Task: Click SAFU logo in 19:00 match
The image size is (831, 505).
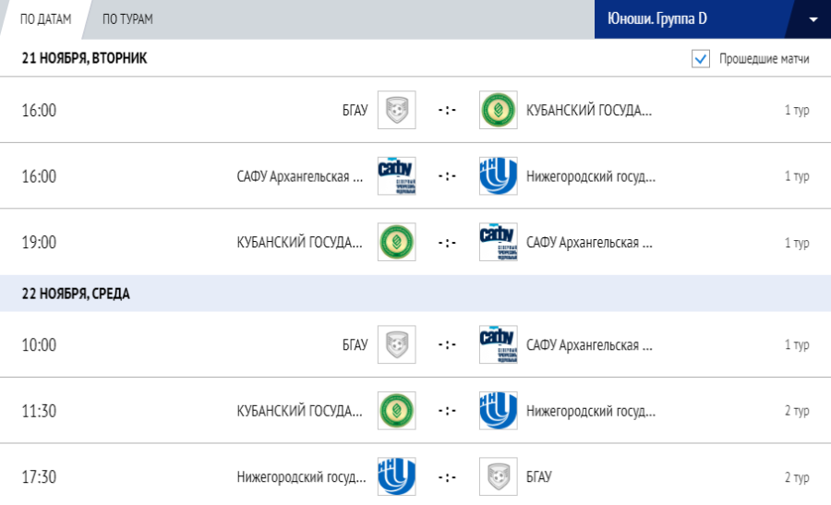Action: pyautogui.click(x=499, y=242)
